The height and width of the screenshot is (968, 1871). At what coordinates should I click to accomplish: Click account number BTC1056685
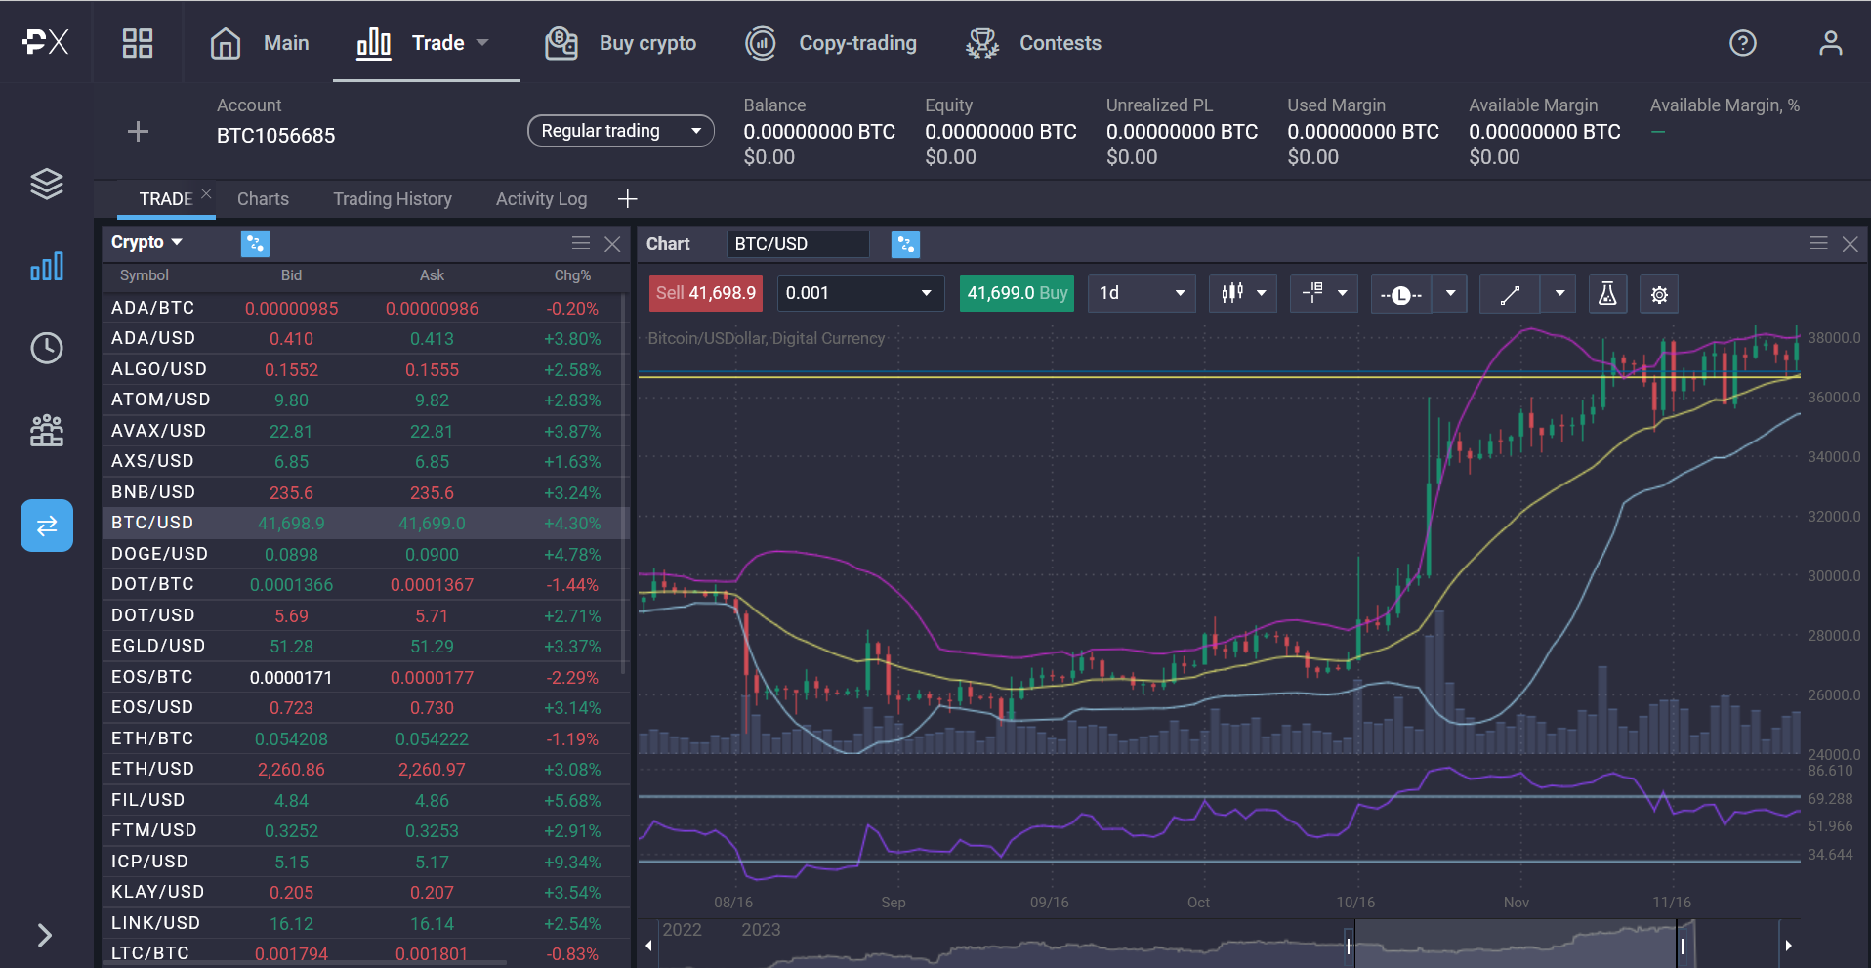275,136
